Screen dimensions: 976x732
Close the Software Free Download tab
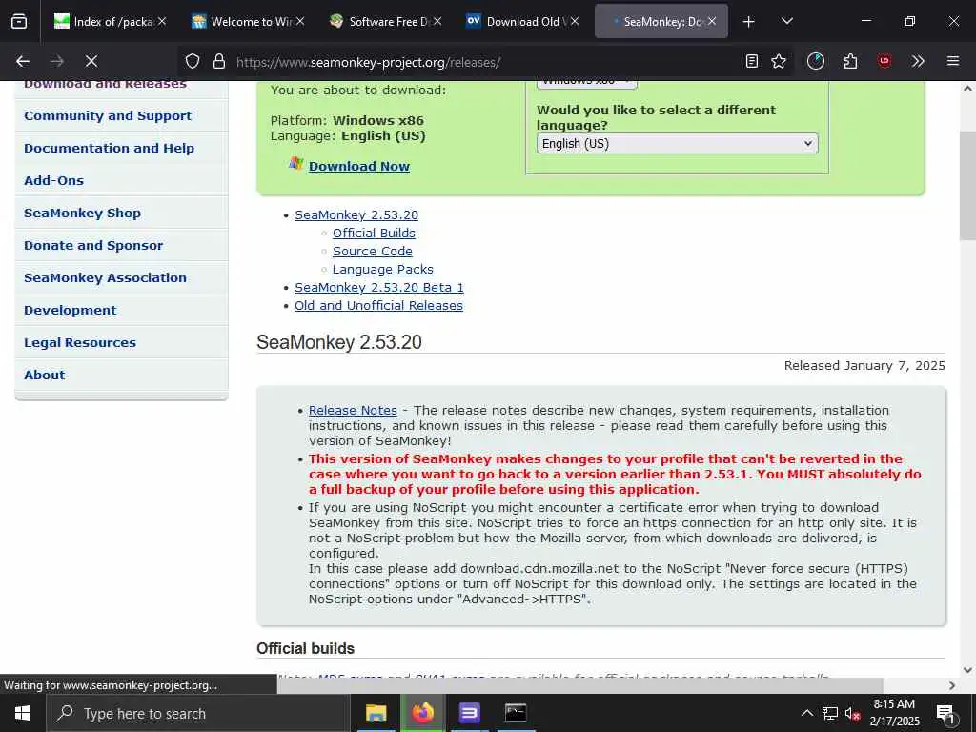click(437, 21)
